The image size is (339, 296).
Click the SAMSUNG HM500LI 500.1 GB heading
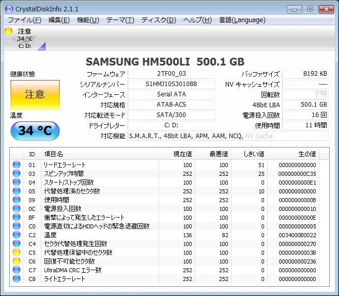(x=165, y=62)
